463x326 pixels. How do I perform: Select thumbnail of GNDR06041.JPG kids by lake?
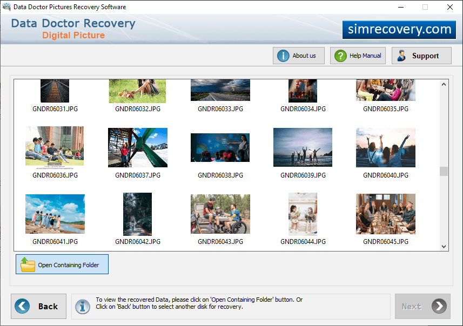pos(55,214)
